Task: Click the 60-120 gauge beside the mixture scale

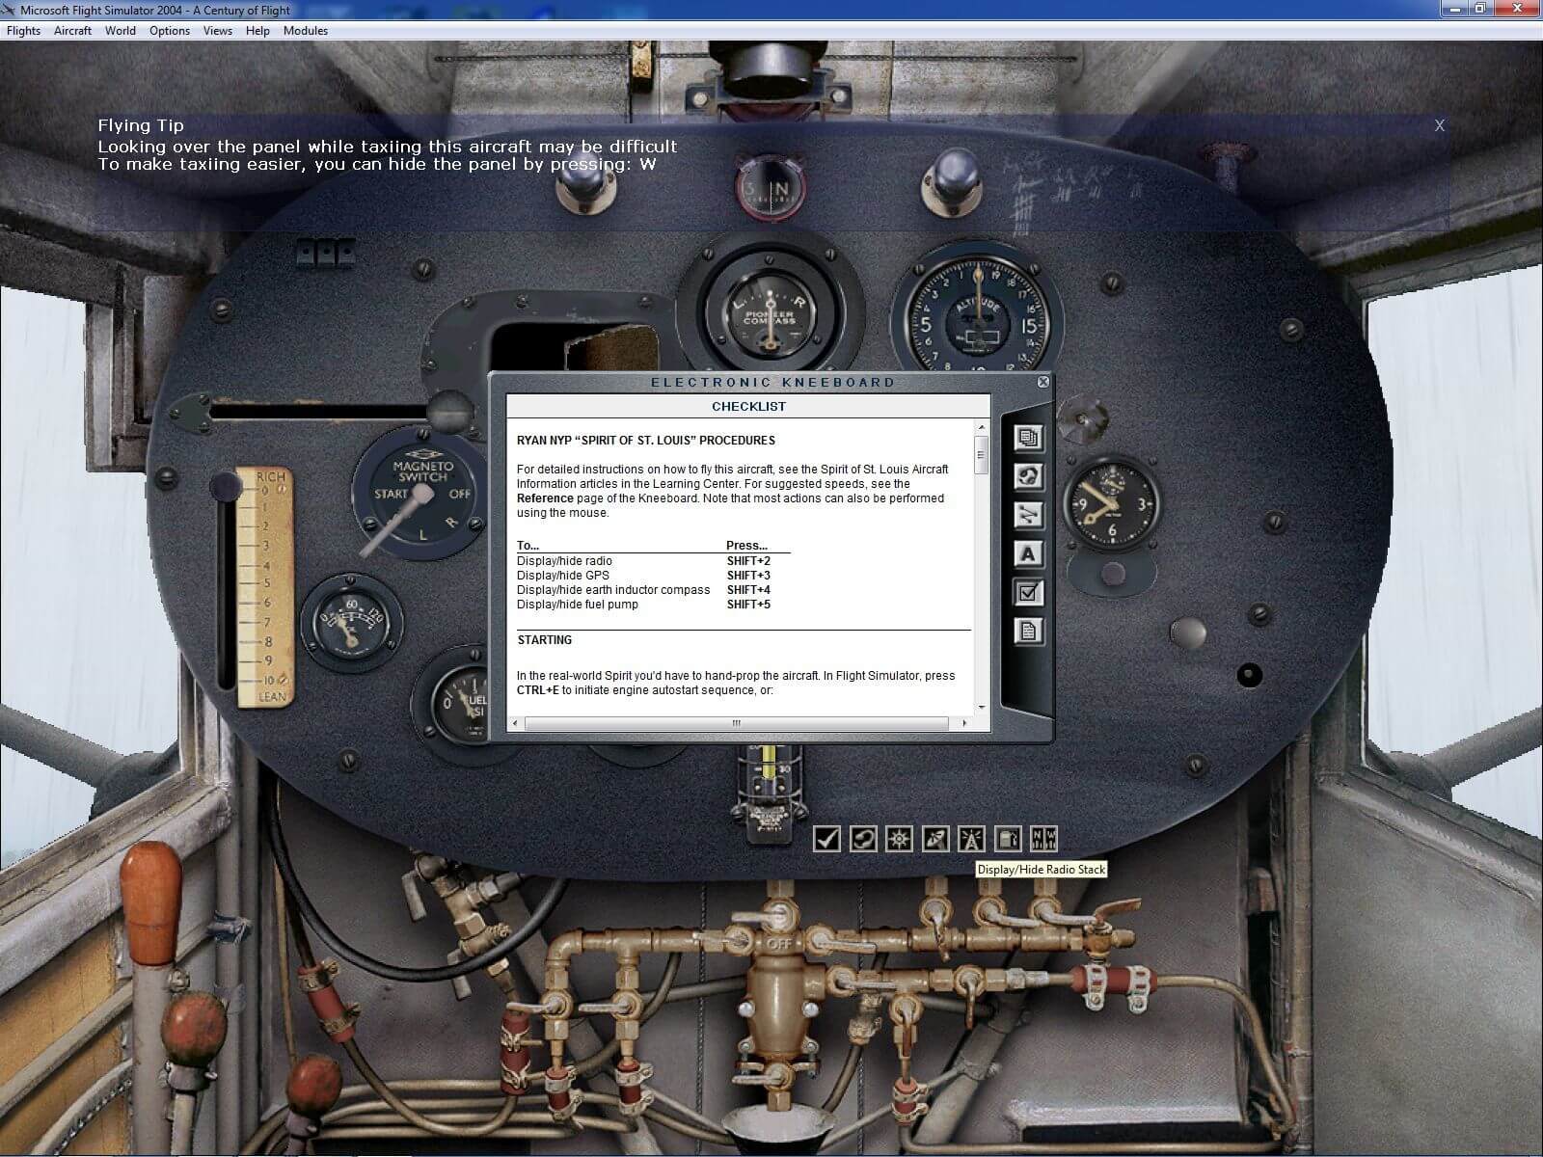Action: click(x=351, y=623)
